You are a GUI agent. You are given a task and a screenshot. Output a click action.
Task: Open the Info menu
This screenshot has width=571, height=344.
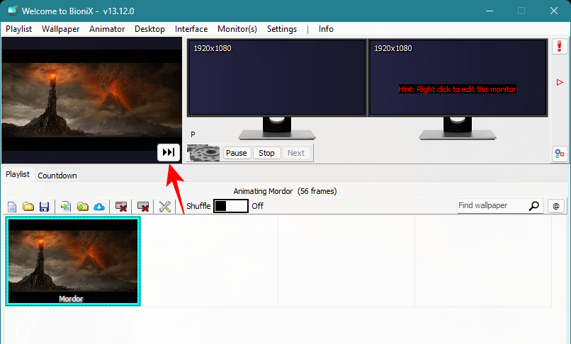[326, 29]
